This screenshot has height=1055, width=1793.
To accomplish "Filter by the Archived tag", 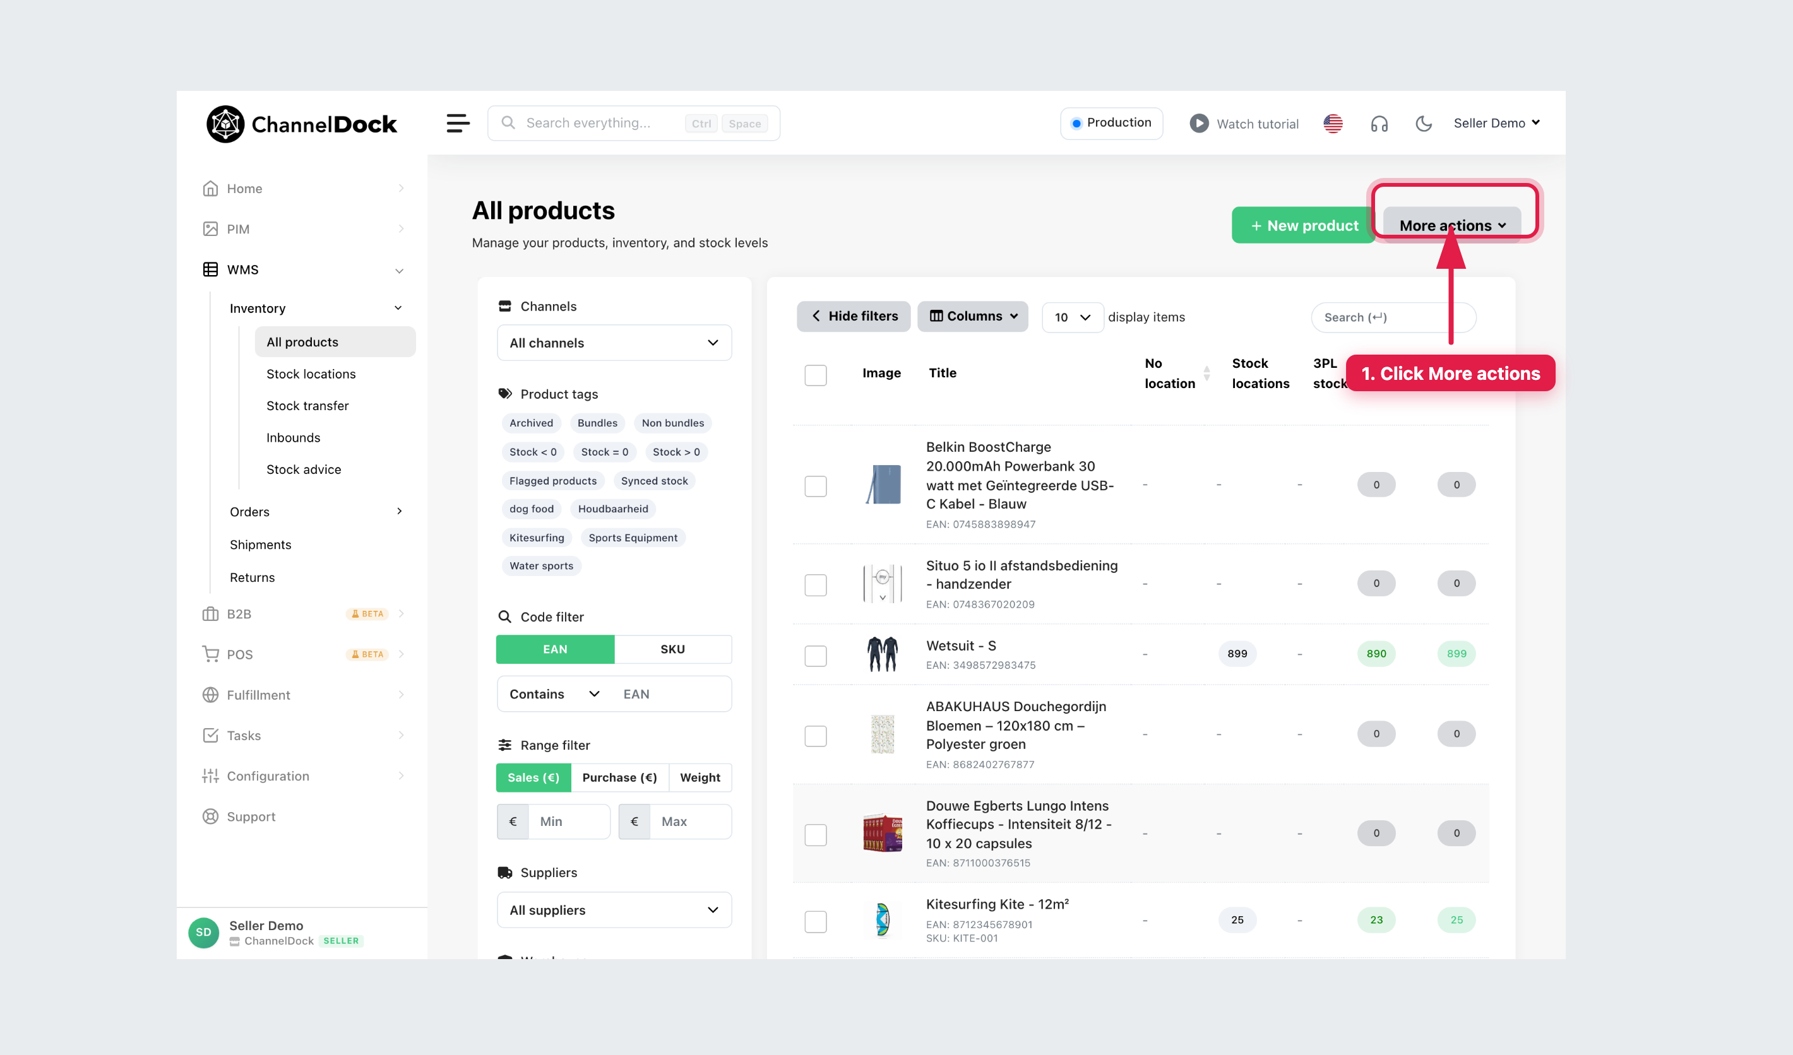I will pyautogui.click(x=531, y=423).
